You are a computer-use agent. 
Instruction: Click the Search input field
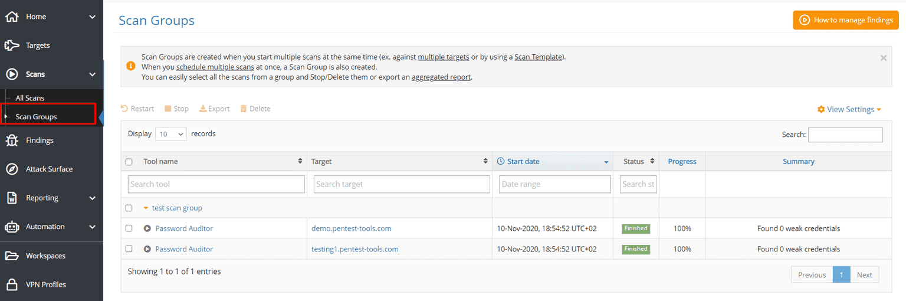click(845, 135)
